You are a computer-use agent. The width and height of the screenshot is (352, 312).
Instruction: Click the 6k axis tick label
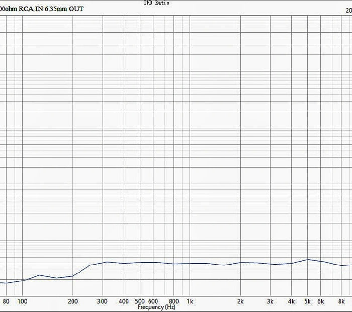click(x=321, y=301)
